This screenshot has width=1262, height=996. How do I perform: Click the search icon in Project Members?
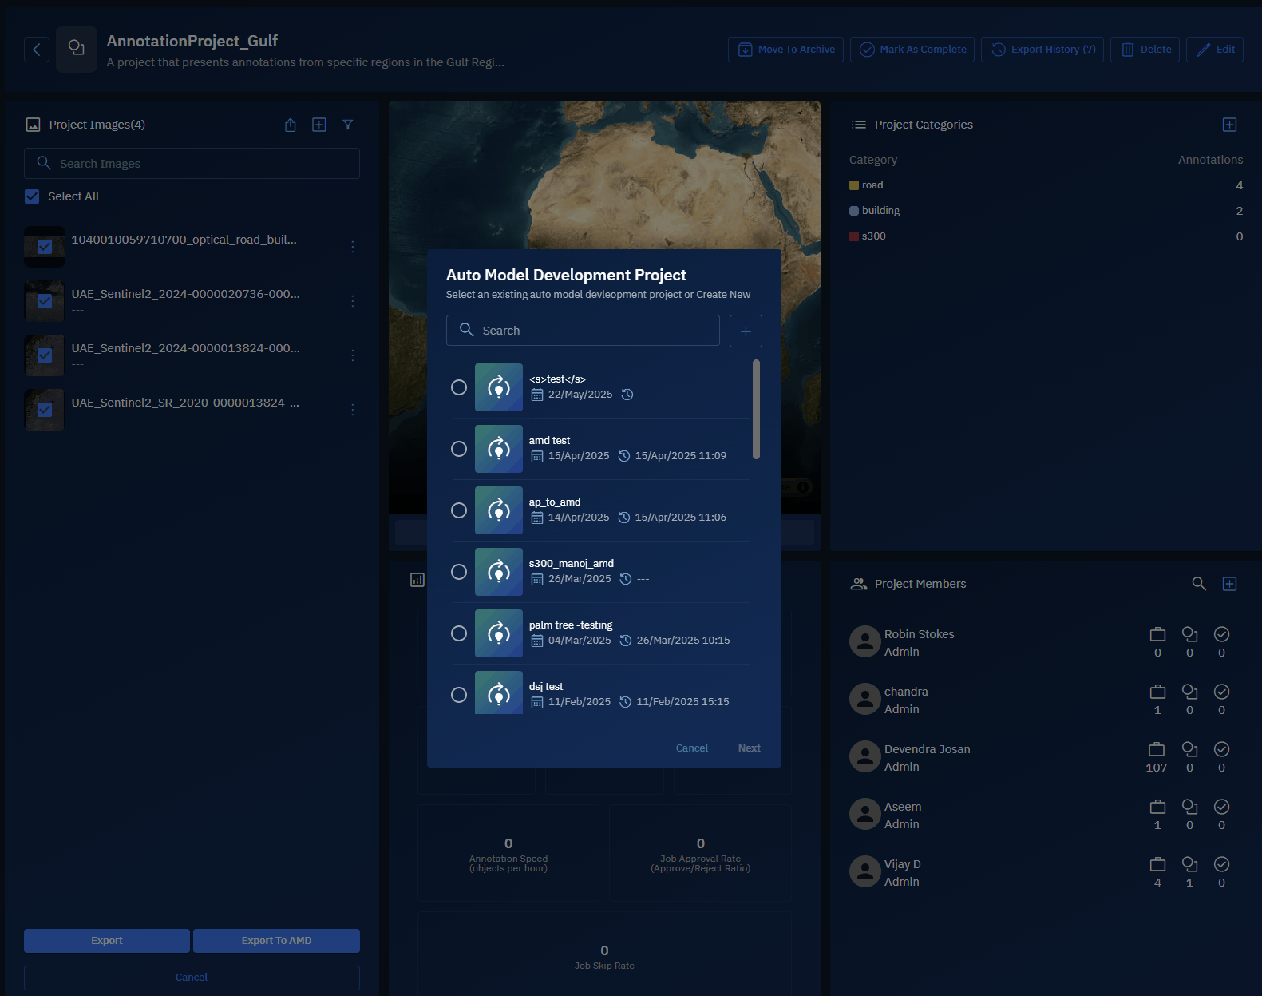(1198, 584)
